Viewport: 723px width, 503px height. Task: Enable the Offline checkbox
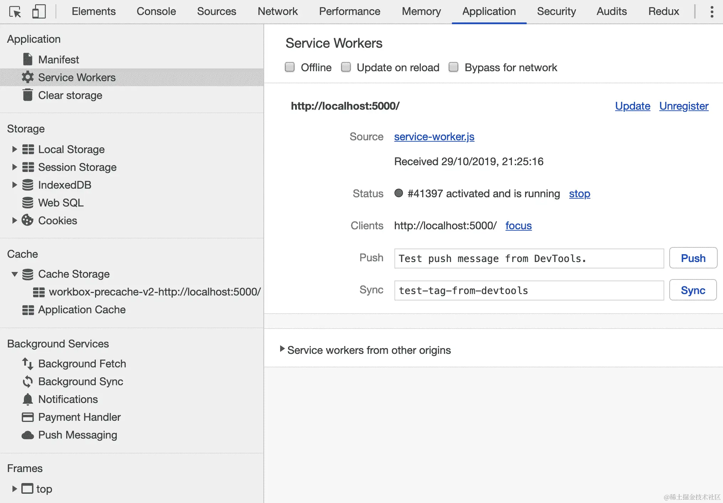click(290, 67)
